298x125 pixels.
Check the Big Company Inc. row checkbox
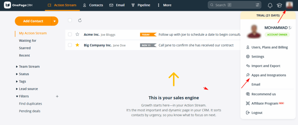70,45
